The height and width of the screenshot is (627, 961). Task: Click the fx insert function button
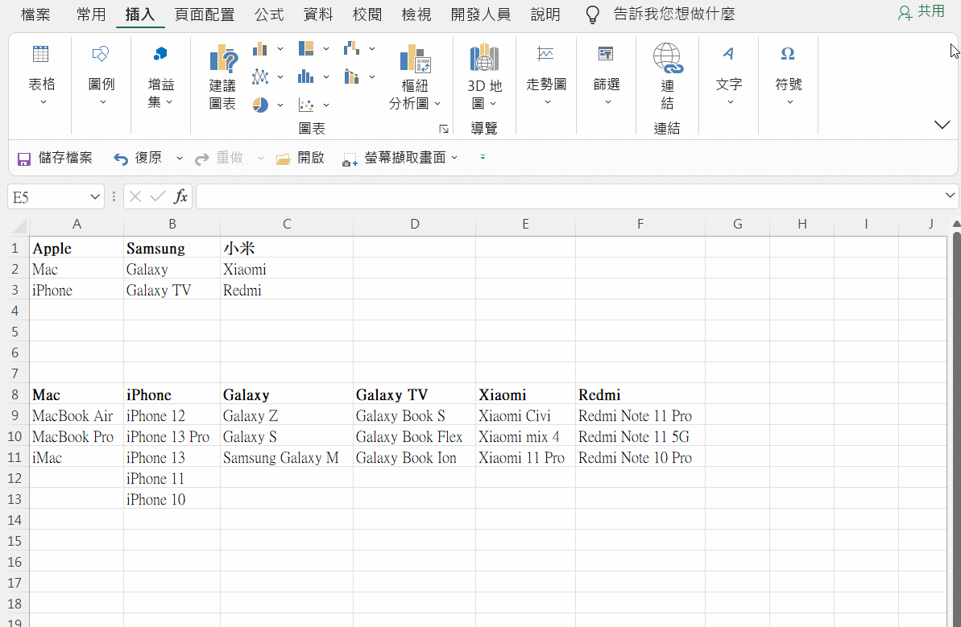180,196
